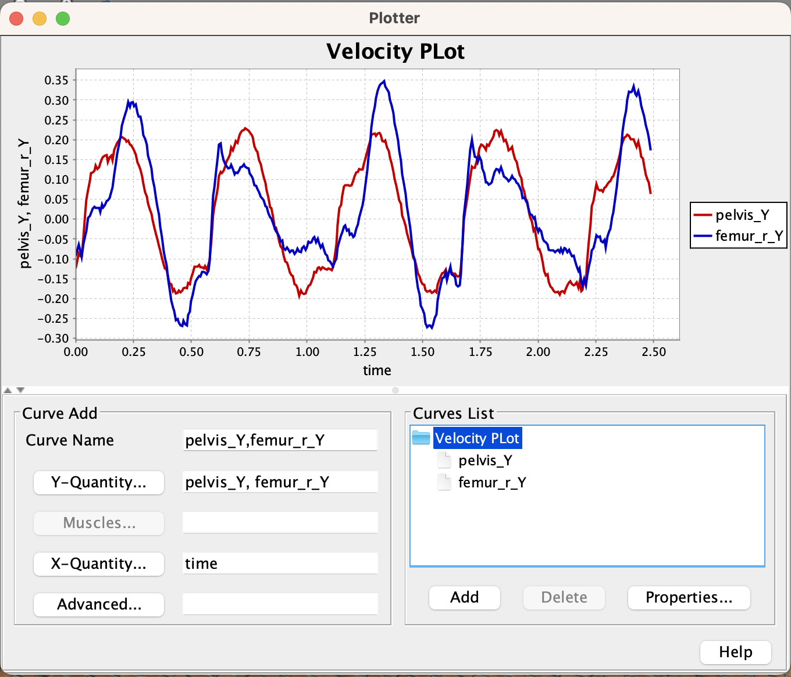791x677 pixels.
Task: Click pelvis_Y label in plot legend
Action: [743, 215]
